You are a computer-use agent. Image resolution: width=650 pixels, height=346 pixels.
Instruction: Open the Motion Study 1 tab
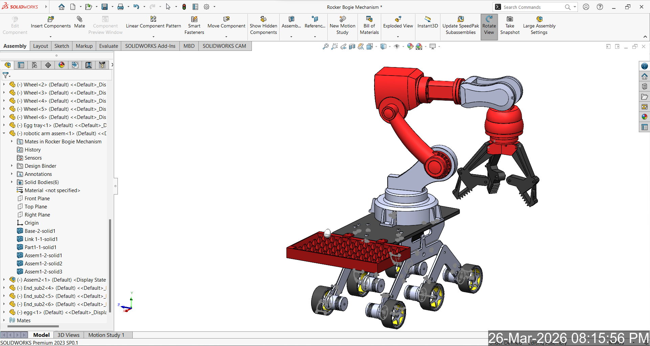(x=106, y=335)
